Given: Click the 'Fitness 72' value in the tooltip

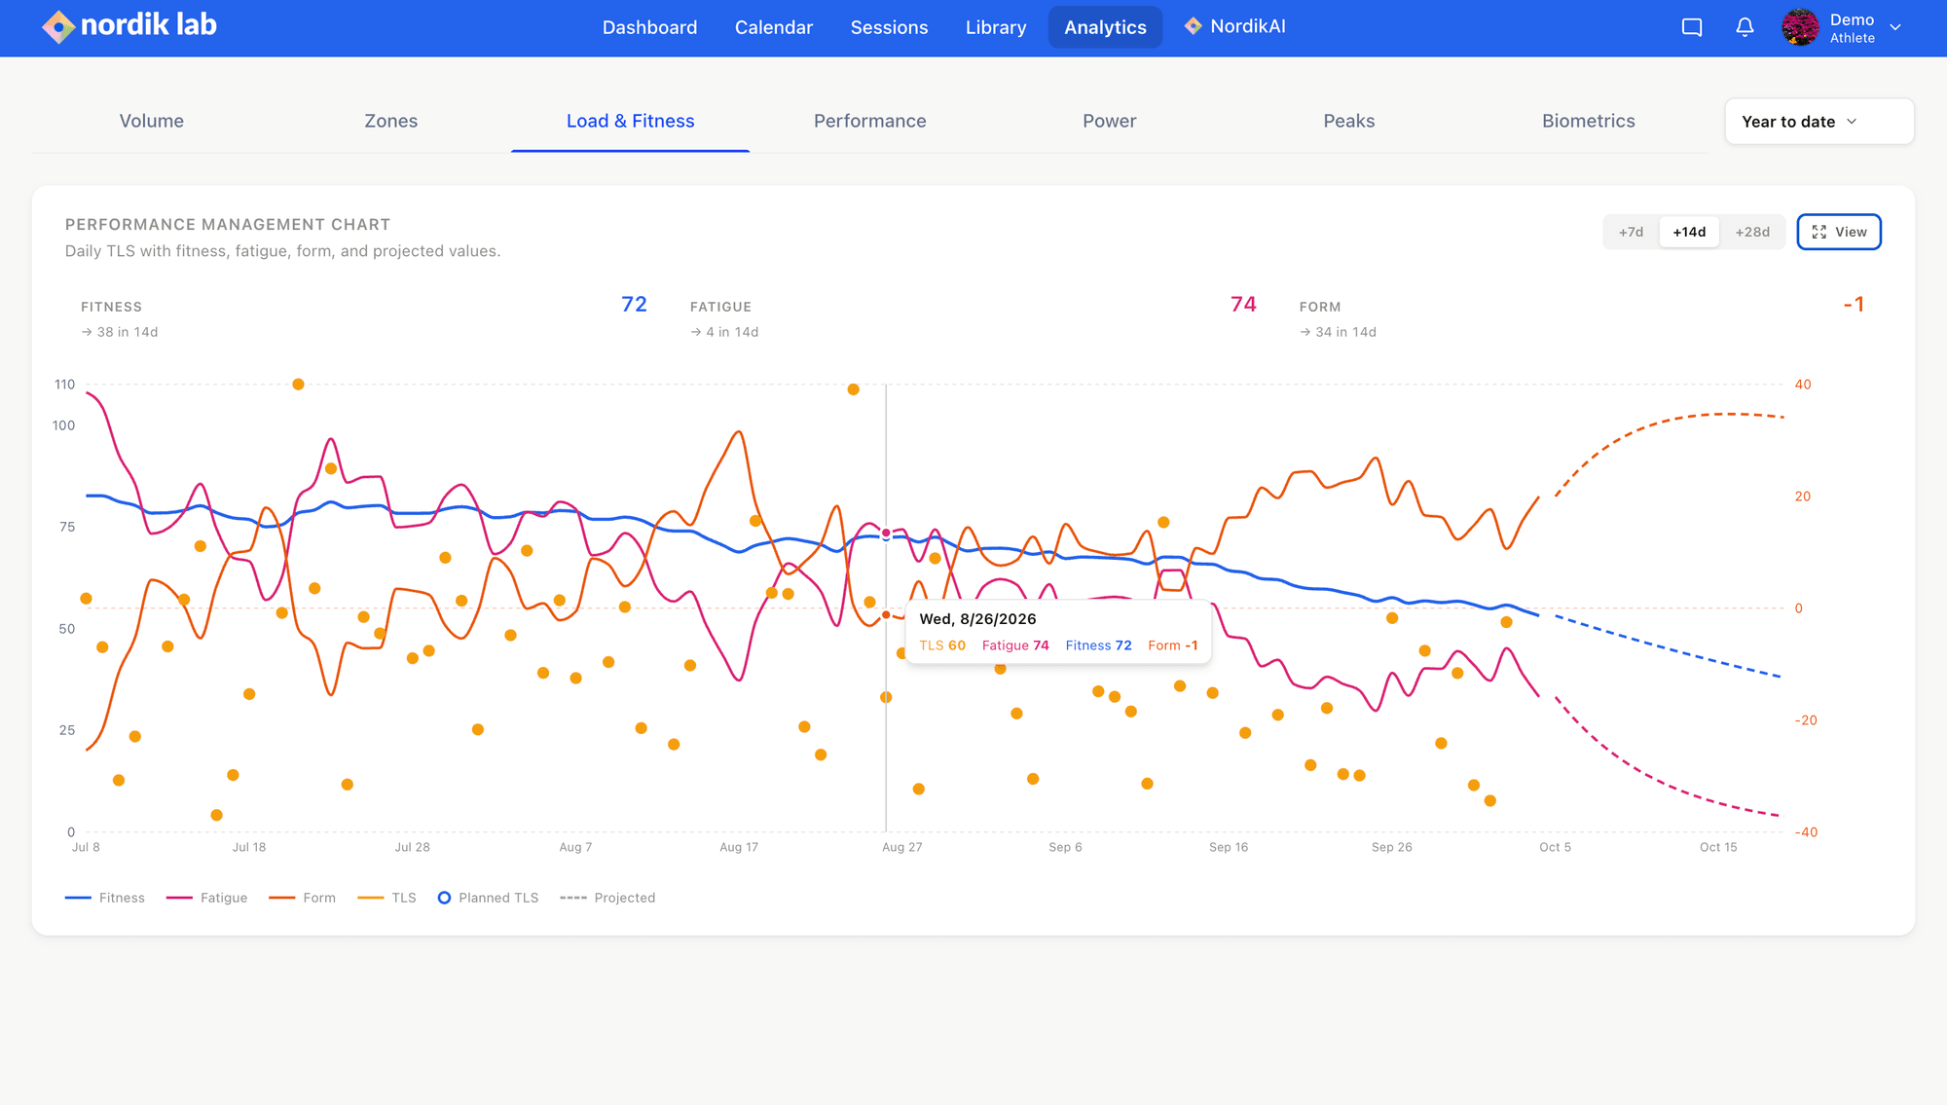Looking at the screenshot, I should tap(1098, 645).
